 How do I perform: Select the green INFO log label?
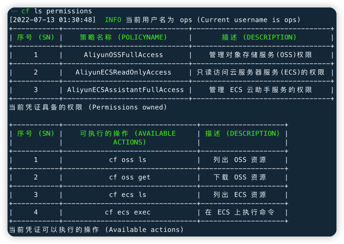click(113, 20)
